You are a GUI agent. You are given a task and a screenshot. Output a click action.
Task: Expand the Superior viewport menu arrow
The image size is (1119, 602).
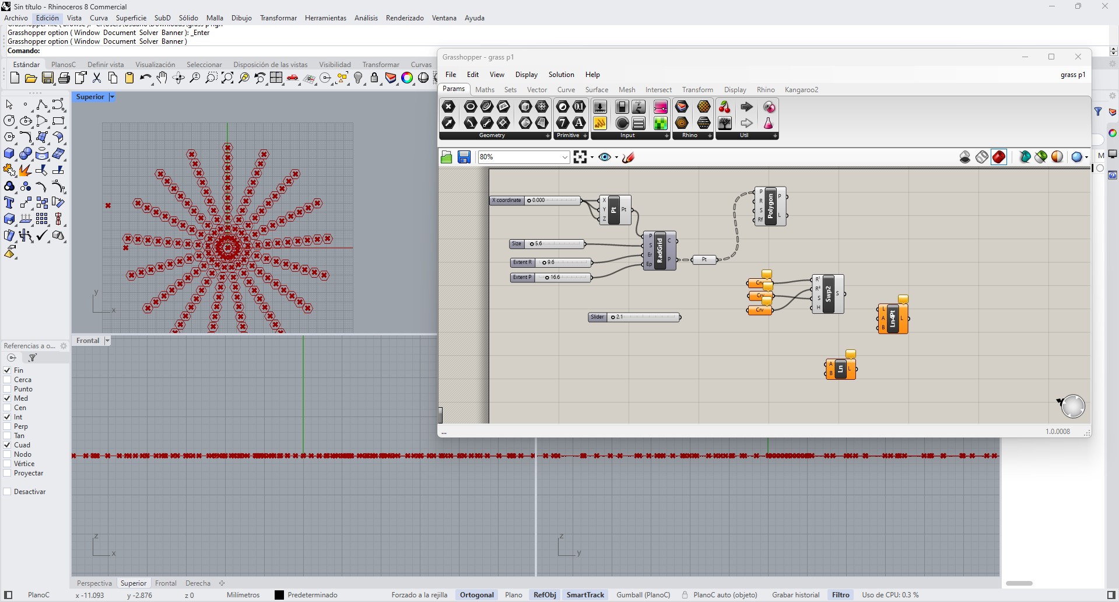(x=112, y=97)
